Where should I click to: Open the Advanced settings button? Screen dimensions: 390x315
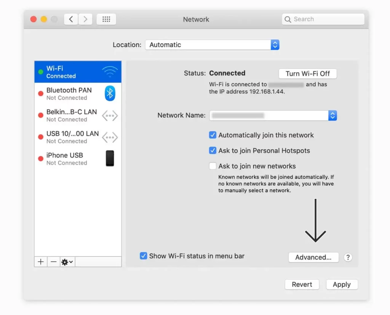(x=313, y=257)
